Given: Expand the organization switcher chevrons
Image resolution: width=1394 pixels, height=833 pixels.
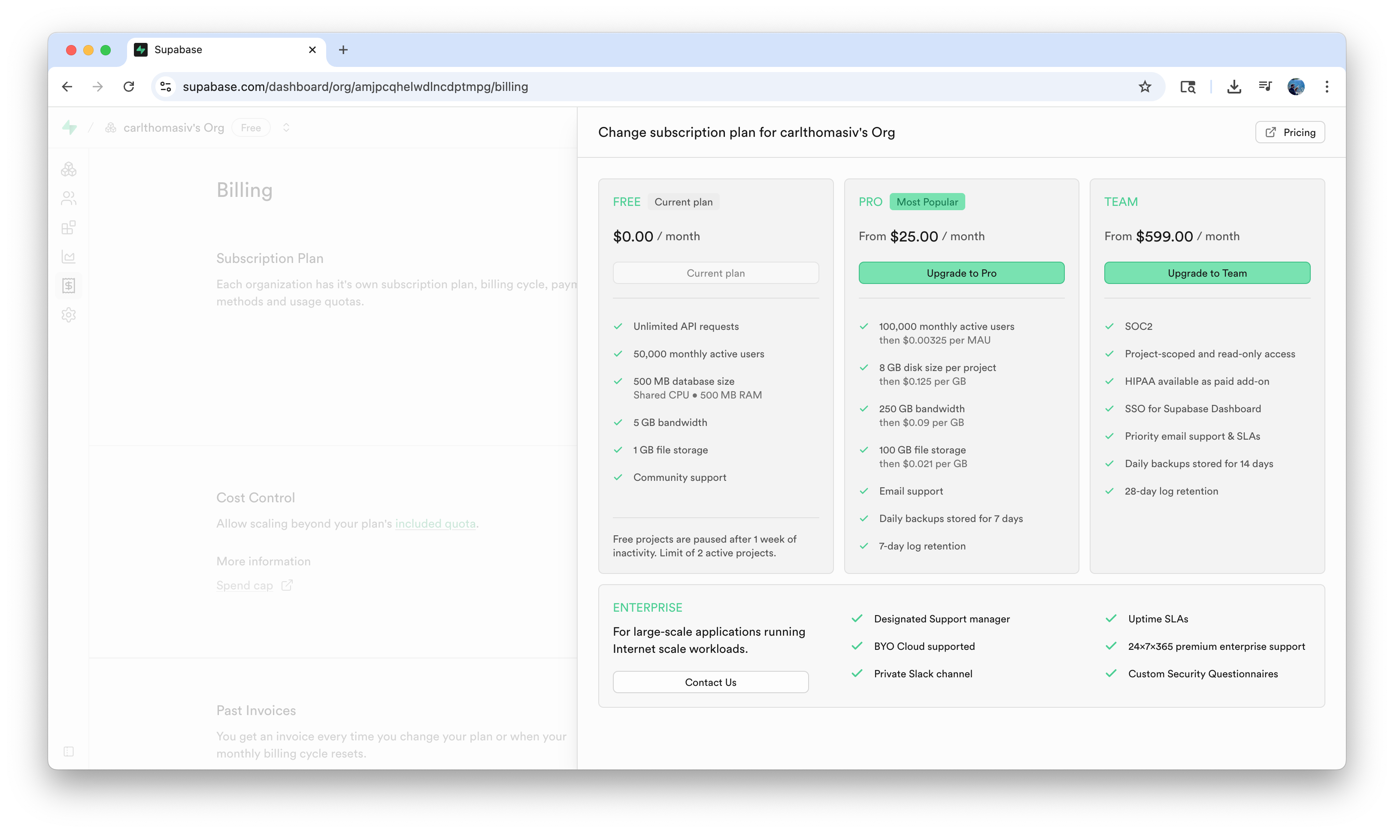Looking at the screenshot, I should point(286,127).
